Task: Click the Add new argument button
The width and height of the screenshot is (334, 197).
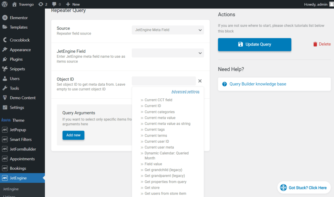Action: (x=73, y=135)
